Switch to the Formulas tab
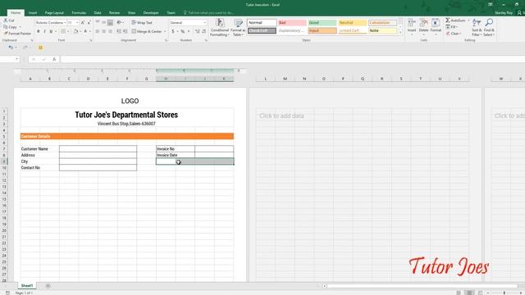This screenshot has height=295, width=525. coord(79,13)
